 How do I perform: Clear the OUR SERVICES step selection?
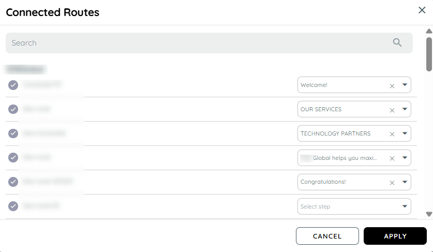click(392, 110)
